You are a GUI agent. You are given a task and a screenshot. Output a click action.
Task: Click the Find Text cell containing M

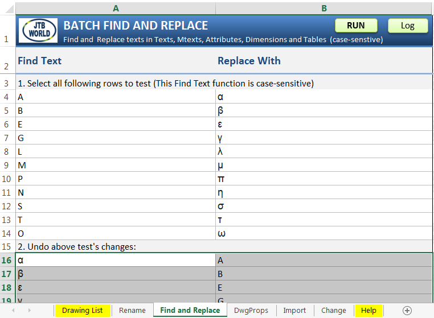click(116, 165)
